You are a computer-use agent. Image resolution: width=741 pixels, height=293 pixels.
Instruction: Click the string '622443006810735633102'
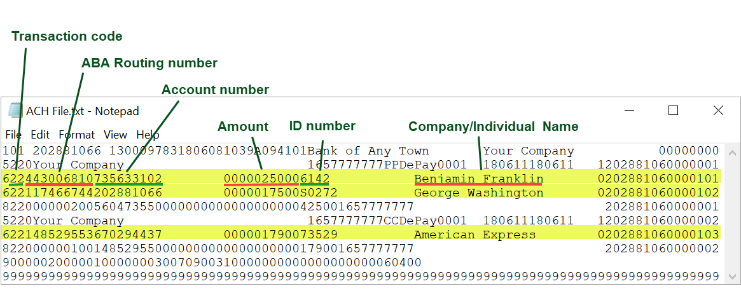point(83,179)
